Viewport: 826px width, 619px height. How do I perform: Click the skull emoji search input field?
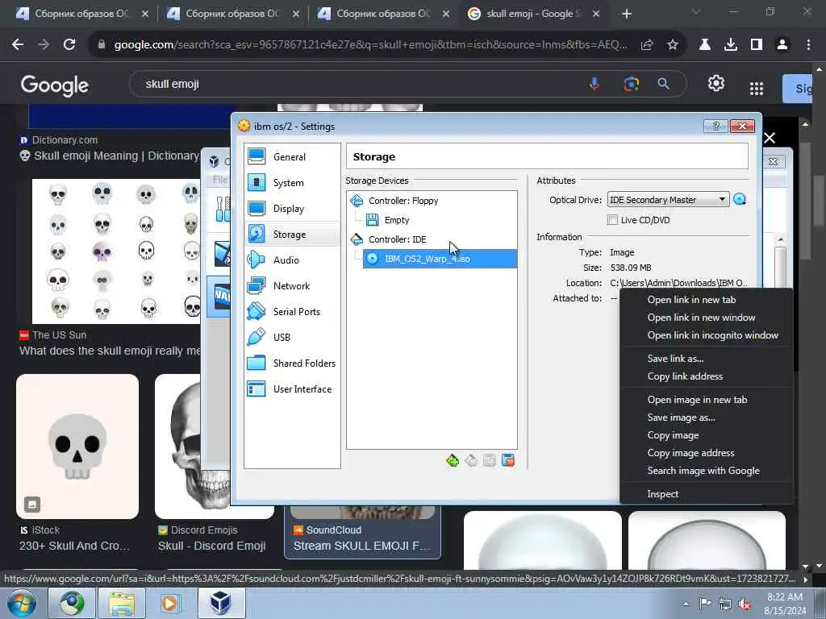coord(358,84)
